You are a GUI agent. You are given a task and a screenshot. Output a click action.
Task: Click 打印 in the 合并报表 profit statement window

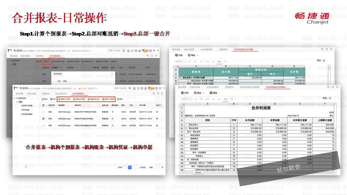click(185, 93)
